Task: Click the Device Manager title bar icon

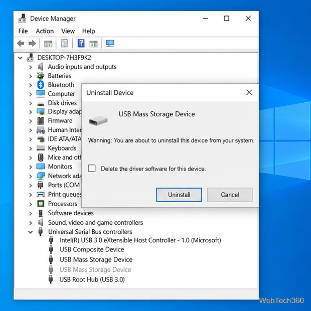Action: coord(22,18)
